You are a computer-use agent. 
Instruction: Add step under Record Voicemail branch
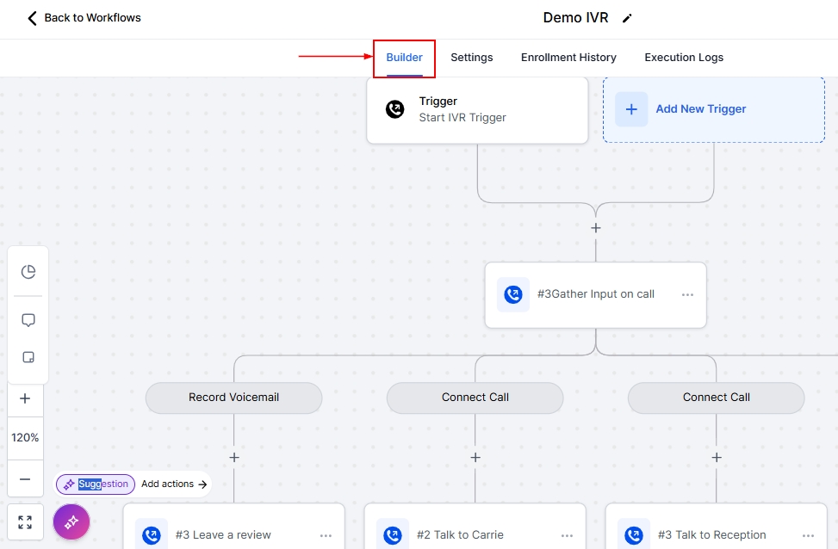[x=233, y=457]
